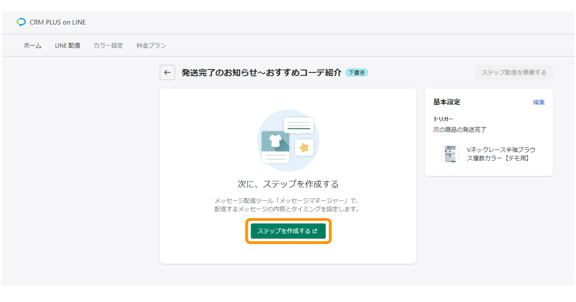576x302 pixels.
Task: Click the Vネックレース半袖ブラウス product name
Action: pos(501,154)
